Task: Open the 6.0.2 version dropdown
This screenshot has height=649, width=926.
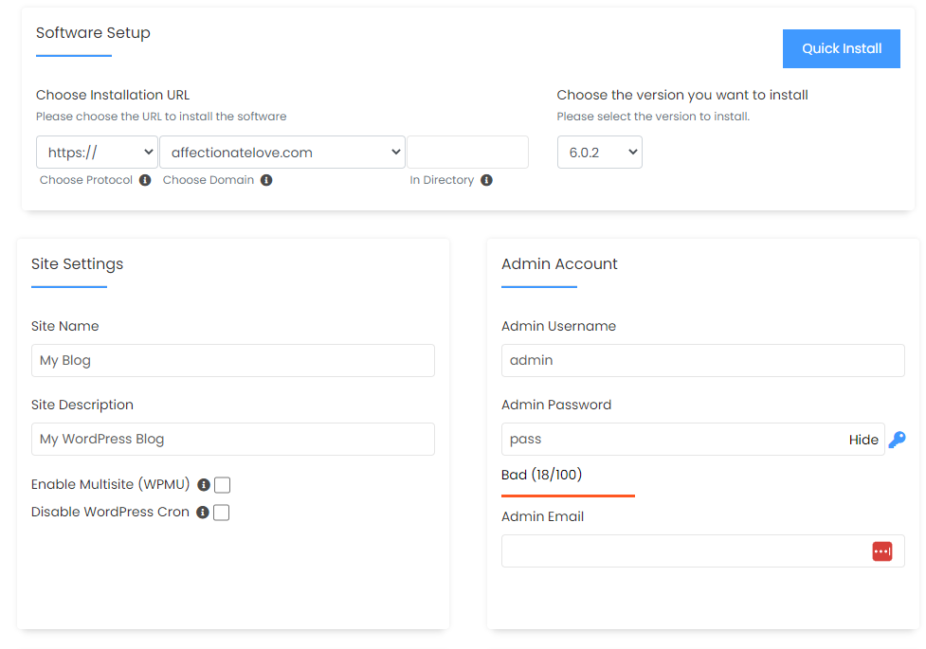Action: pos(599,153)
